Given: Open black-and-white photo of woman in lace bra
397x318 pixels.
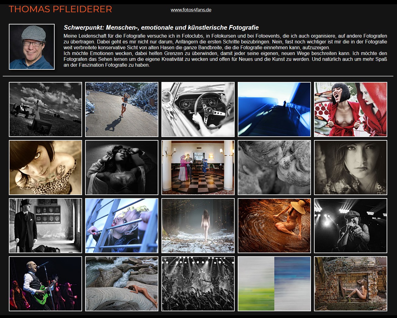Looking at the screenshot, I should (122, 168).
